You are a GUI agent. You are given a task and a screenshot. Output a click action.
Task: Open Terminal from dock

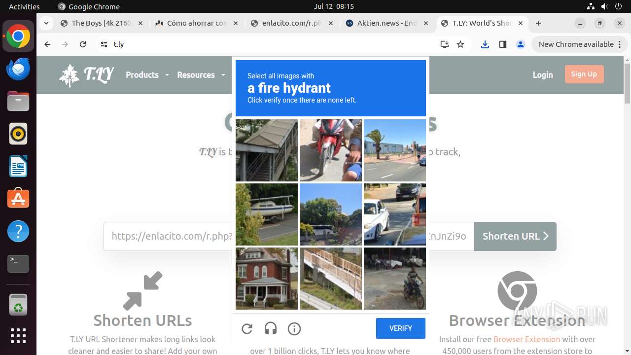click(18, 264)
